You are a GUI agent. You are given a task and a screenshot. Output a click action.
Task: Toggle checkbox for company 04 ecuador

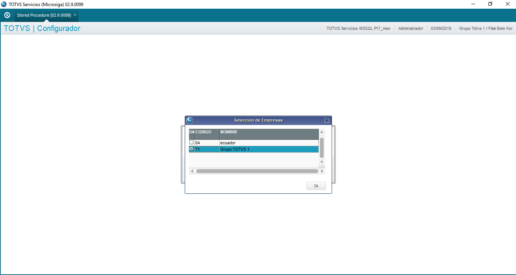[192, 142]
